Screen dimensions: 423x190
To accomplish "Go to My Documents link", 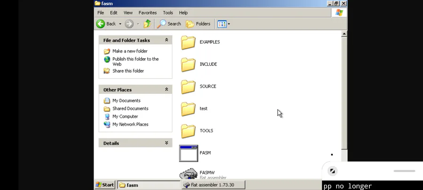I will (126, 101).
